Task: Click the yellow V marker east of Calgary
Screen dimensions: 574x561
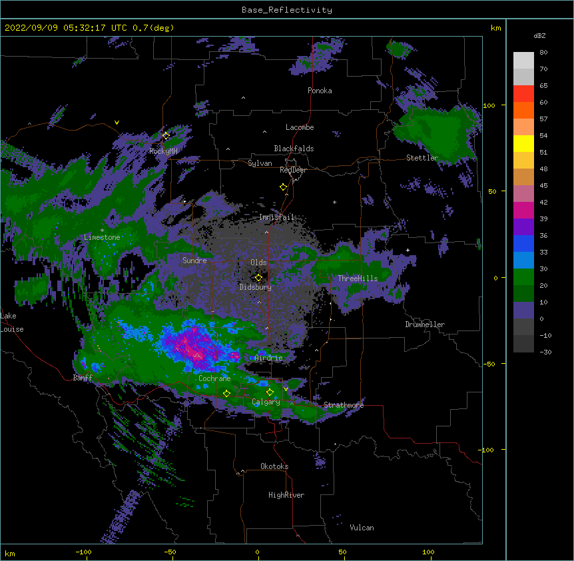Action: point(286,389)
